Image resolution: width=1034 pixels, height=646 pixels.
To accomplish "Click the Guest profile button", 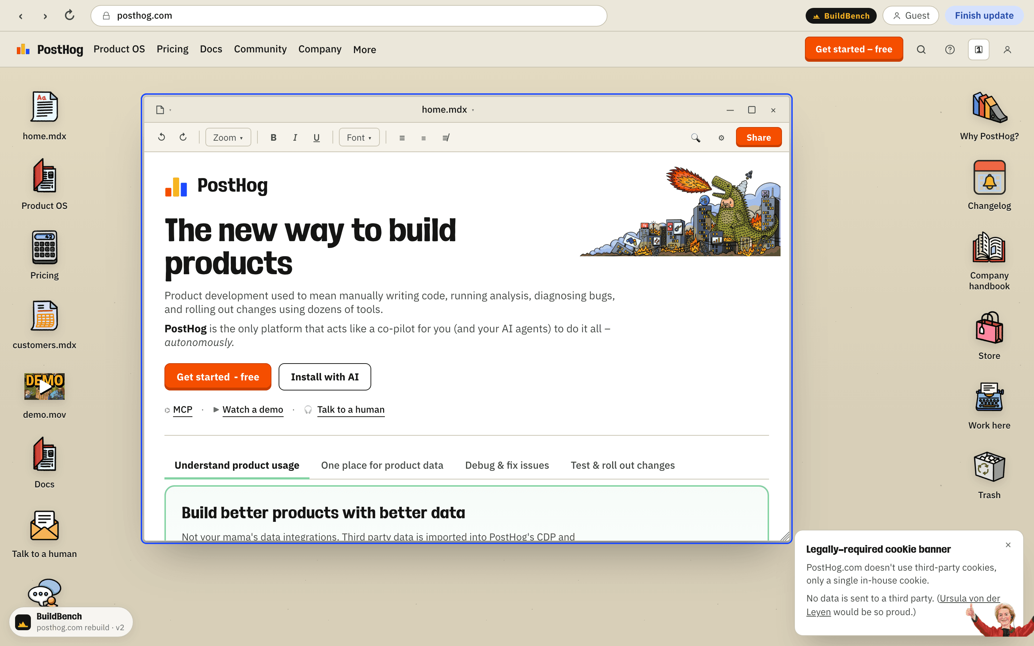I will (x=911, y=16).
